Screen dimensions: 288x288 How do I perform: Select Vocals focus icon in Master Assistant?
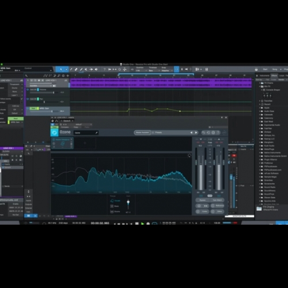[x=112, y=201]
